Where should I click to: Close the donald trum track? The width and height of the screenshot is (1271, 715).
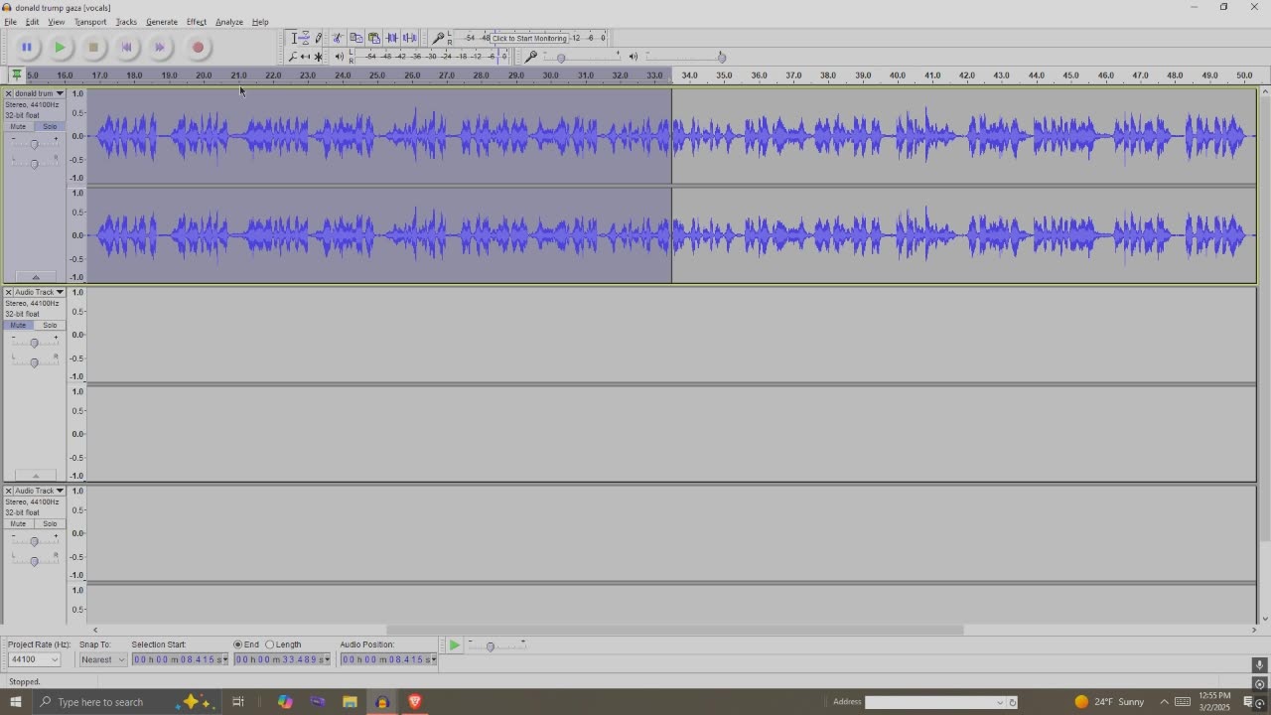pos(8,93)
